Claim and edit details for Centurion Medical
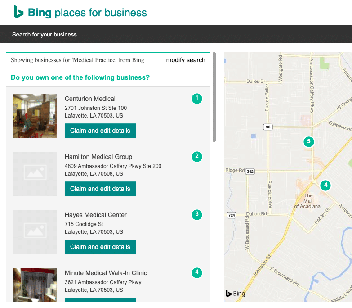This screenshot has height=308, width=352. (x=100, y=131)
